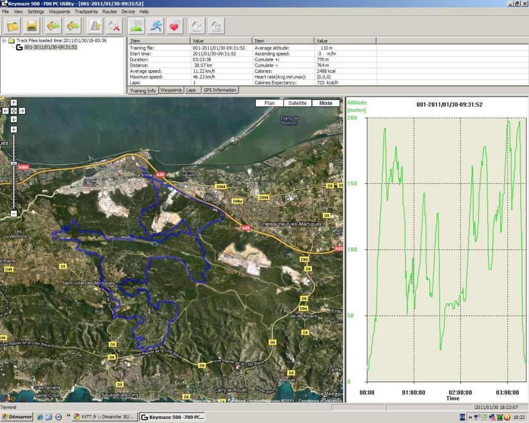Switch map to Plan view
Screen dimensions: 529x423
[x=269, y=103]
